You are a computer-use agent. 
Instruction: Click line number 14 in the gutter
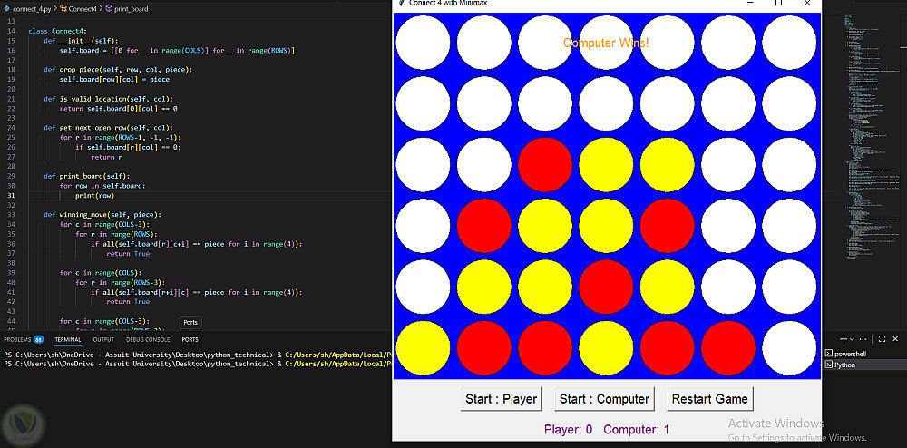click(x=12, y=31)
